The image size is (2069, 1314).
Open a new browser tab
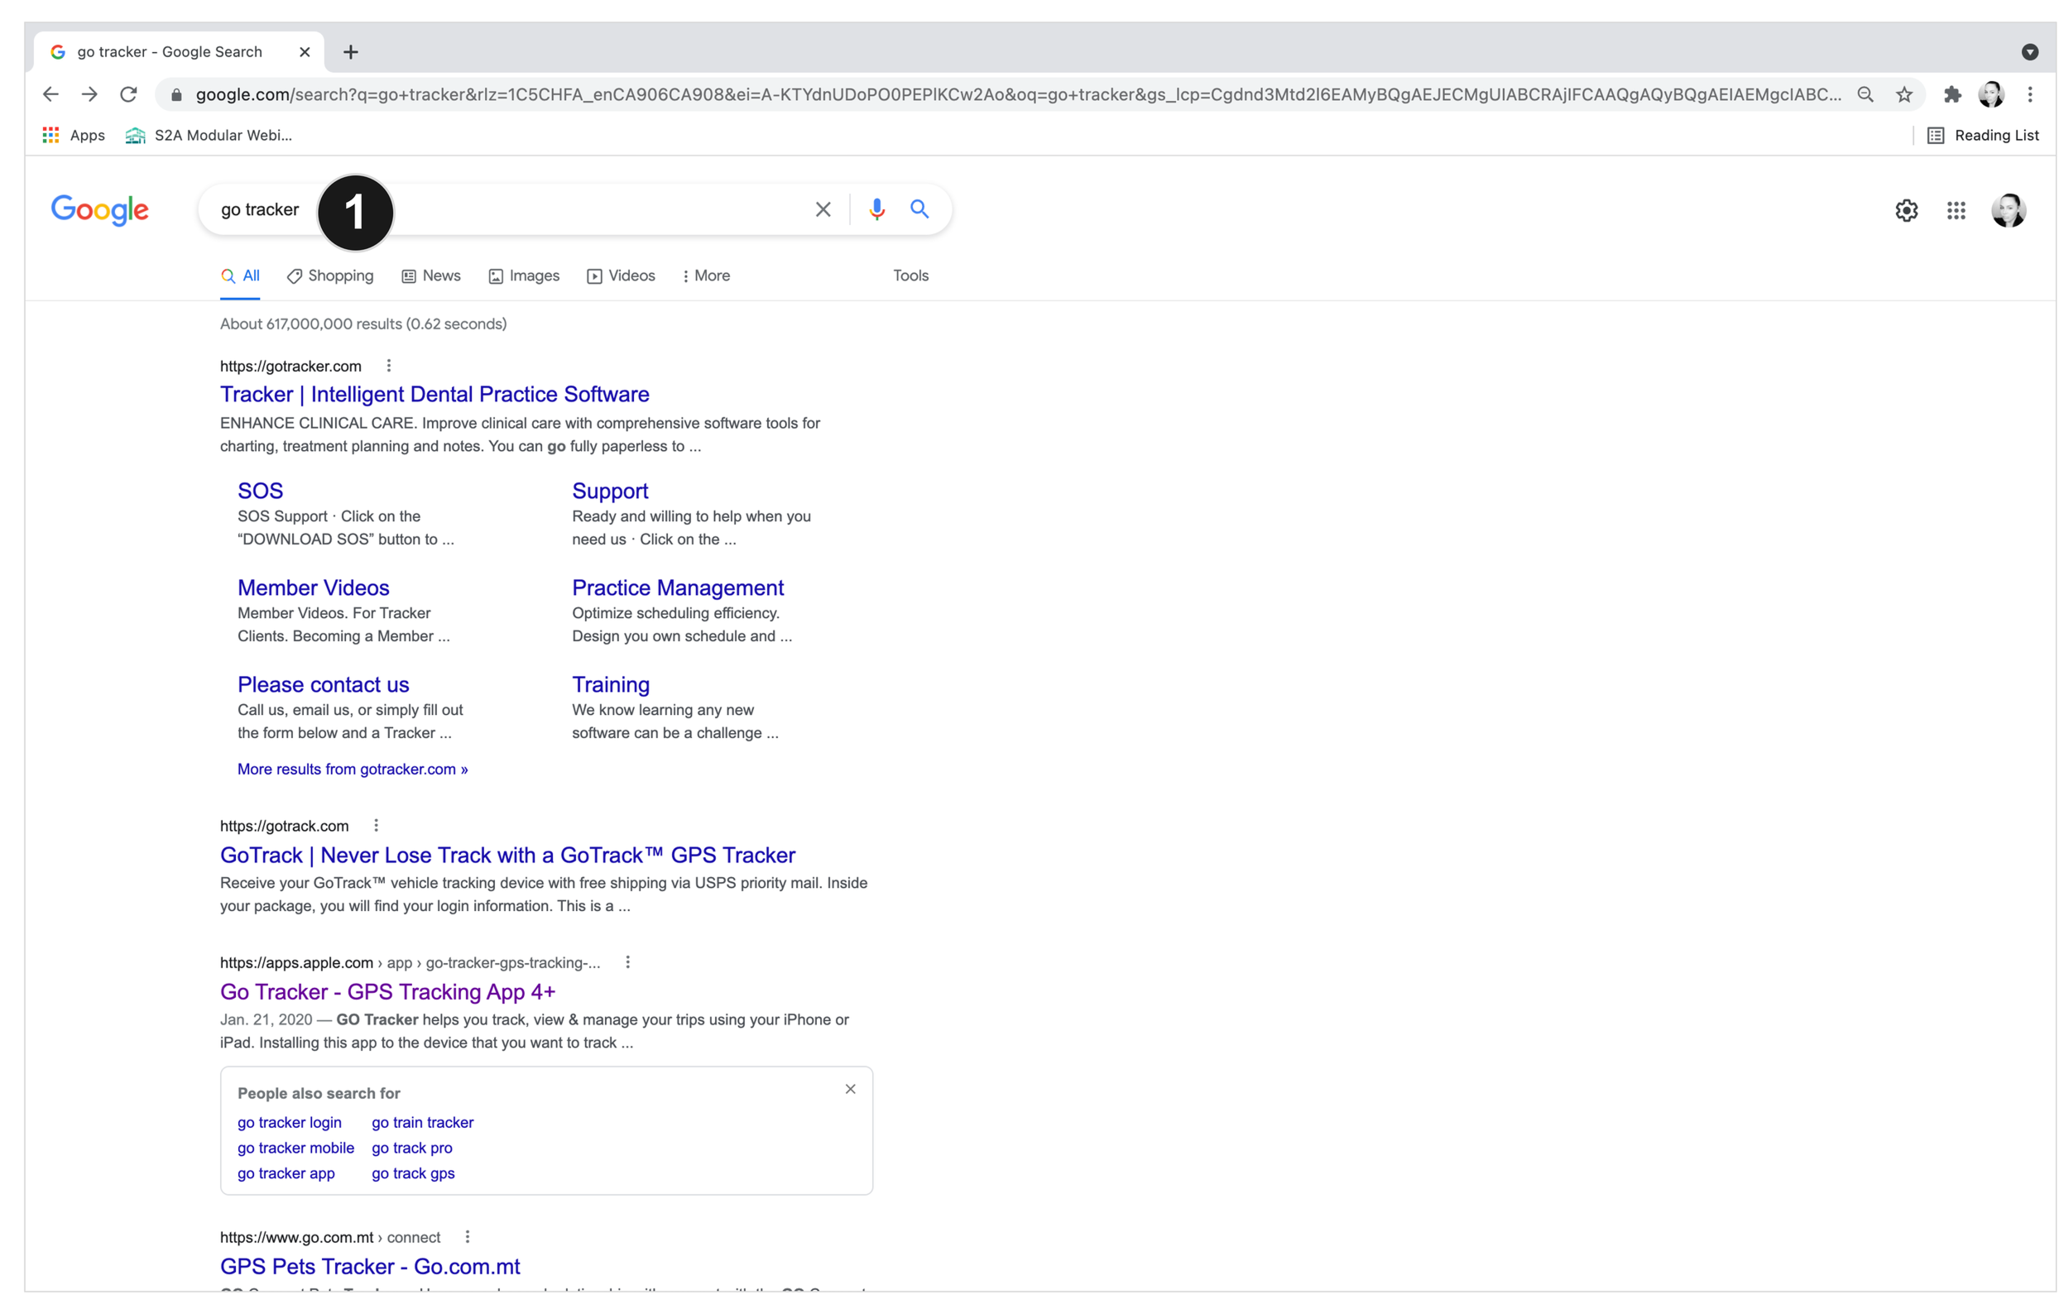pyautogui.click(x=351, y=52)
